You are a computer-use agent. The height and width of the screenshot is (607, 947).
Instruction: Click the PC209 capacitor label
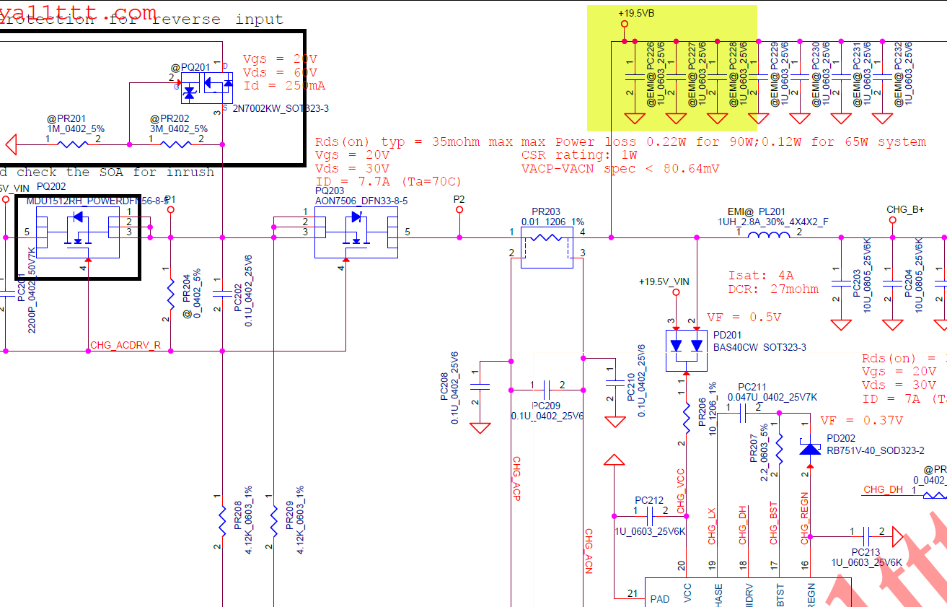click(x=546, y=406)
